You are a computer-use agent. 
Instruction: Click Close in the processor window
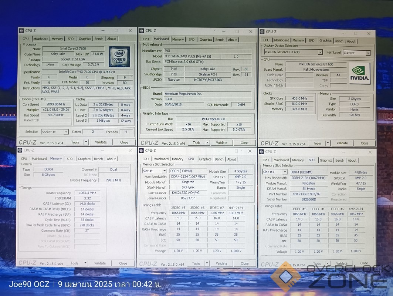tap(124, 142)
